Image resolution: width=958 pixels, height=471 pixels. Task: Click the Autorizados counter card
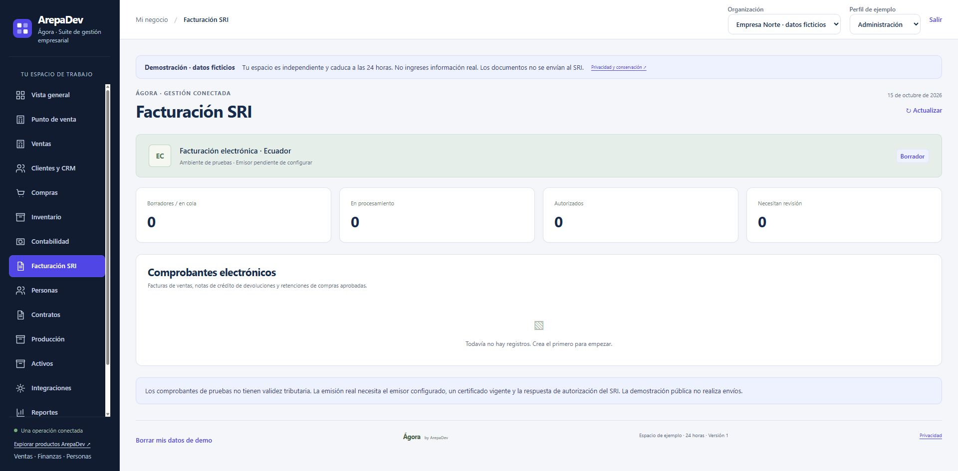[x=640, y=215]
